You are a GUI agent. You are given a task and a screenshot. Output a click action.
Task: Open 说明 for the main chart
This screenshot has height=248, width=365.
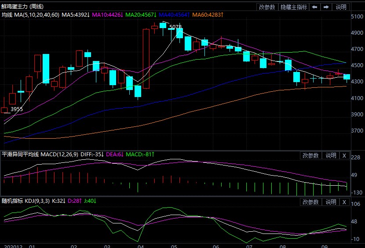point(341,7)
